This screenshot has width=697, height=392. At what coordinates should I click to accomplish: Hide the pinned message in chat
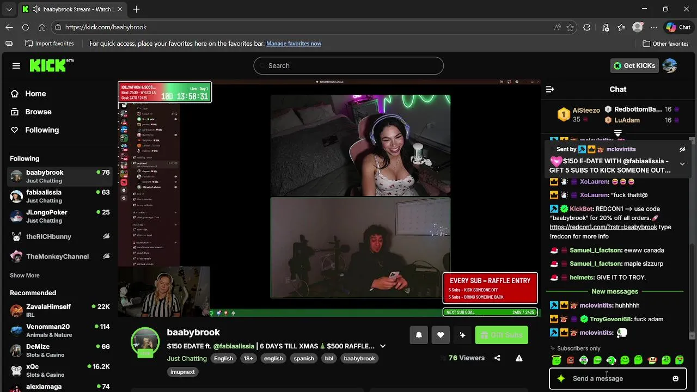pyautogui.click(x=682, y=149)
